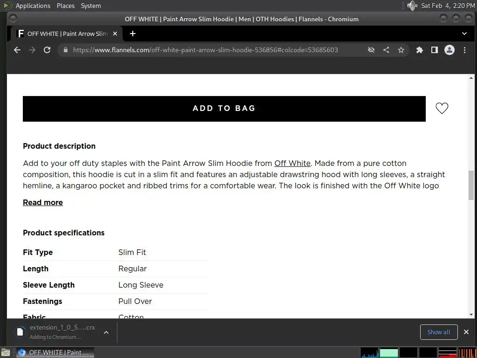Click the 'Product description' heading
Image resolution: width=477 pixels, height=358 pixels.
(59, 146)
